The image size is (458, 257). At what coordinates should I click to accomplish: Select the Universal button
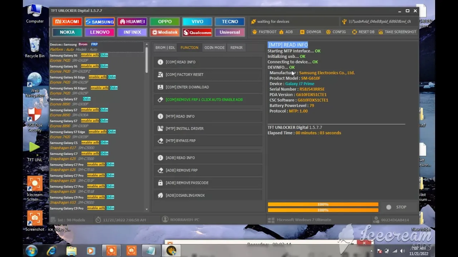[x=230, y=32]
